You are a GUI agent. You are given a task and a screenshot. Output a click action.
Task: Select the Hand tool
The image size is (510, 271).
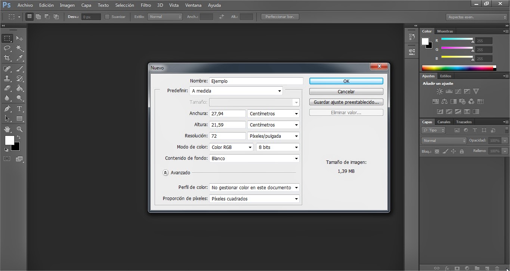[x=7, y=128]
